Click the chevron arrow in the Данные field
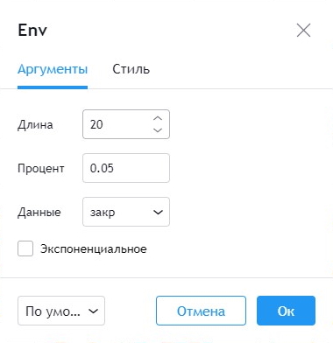Viewport: 333px width, 343px height. (x=158, y=212)
